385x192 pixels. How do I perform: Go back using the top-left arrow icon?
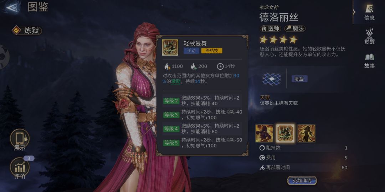click(x=12, y=7)
